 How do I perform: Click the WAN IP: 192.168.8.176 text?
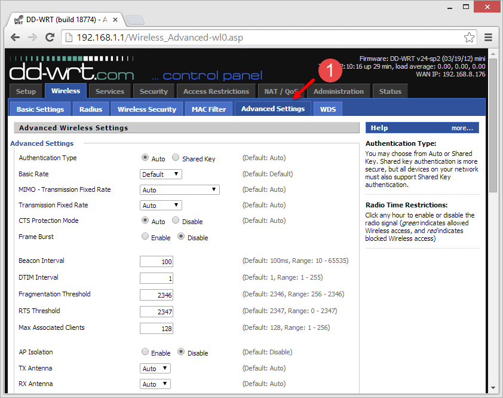pyautogui.click(x=450, y=74)
